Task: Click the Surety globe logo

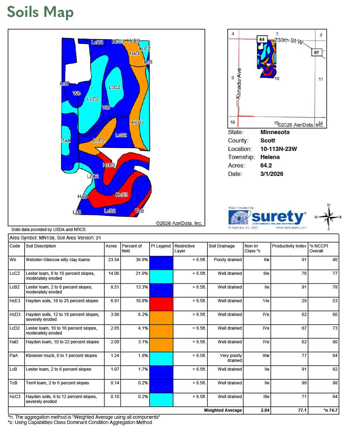Action: pos(239,217)
